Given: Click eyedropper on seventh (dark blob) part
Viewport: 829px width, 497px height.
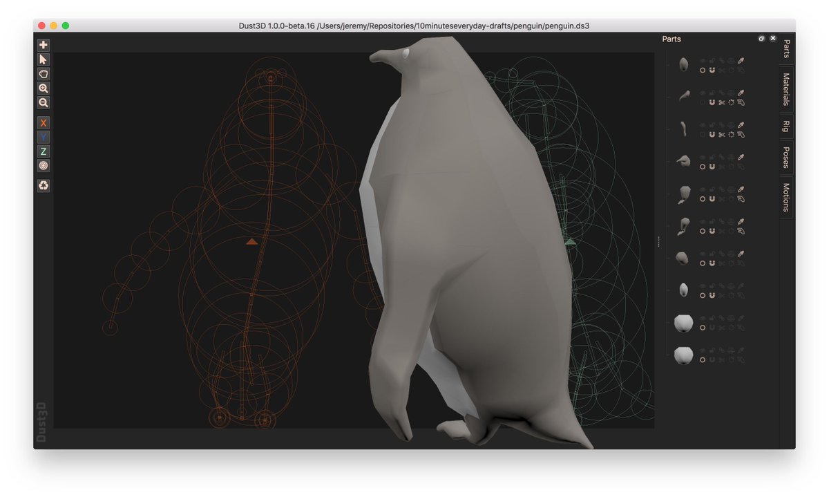Looking at the screenshot, I should (x=741, y=254).
